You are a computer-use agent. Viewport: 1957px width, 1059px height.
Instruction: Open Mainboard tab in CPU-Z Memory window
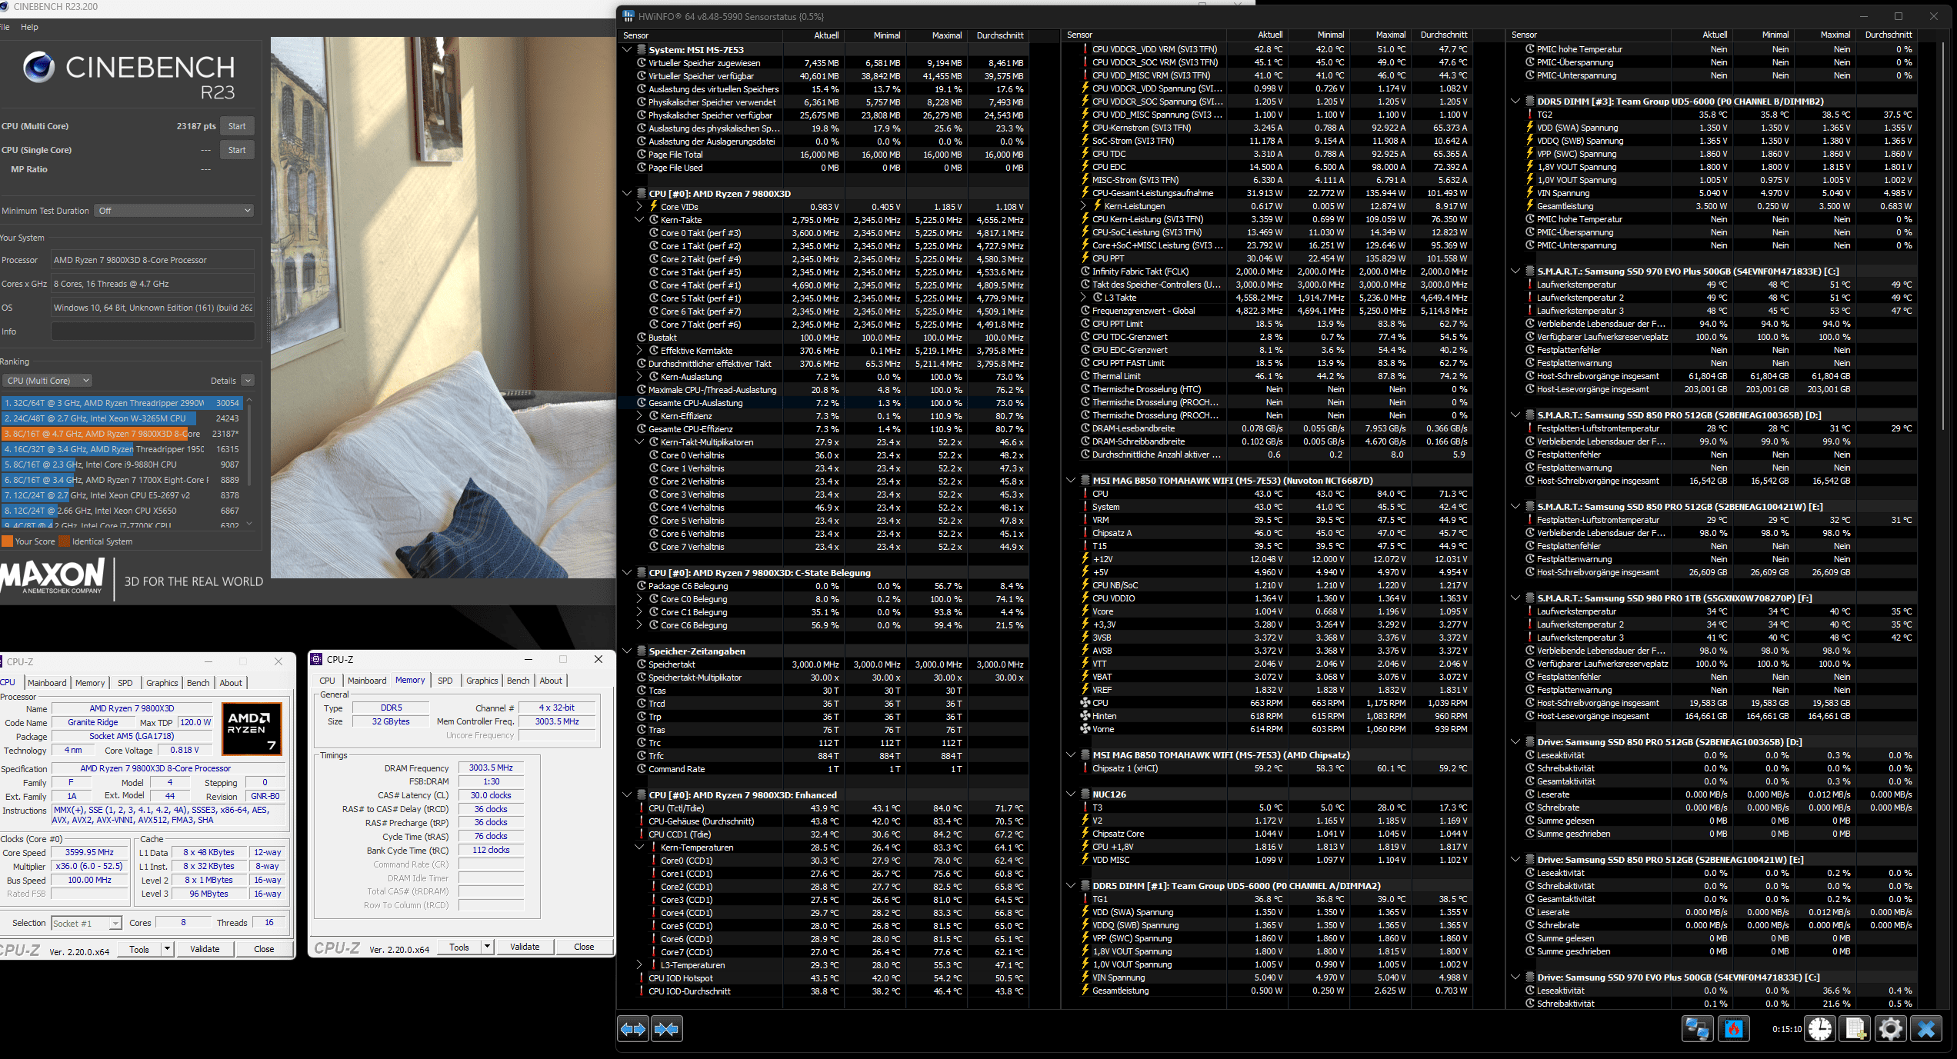pyautogui.click(x=367, y=681)
